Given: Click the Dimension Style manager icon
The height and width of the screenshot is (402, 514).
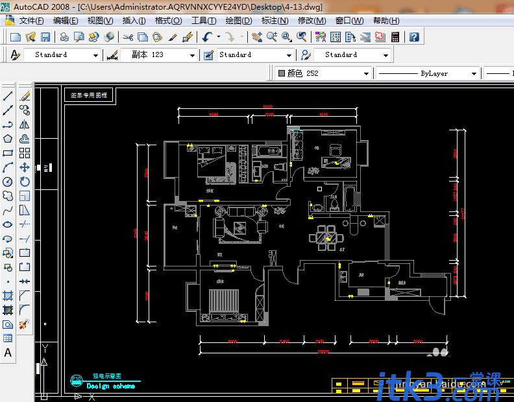Looking at the screenshot, I should [x=112, y=54].
